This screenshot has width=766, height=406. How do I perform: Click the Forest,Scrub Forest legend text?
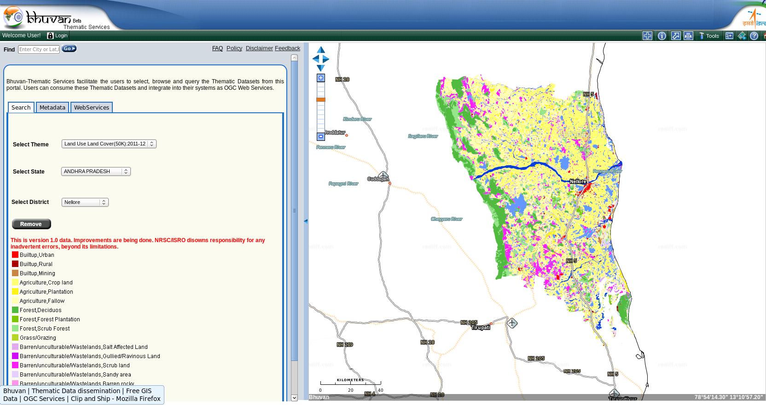coord(45,329)
